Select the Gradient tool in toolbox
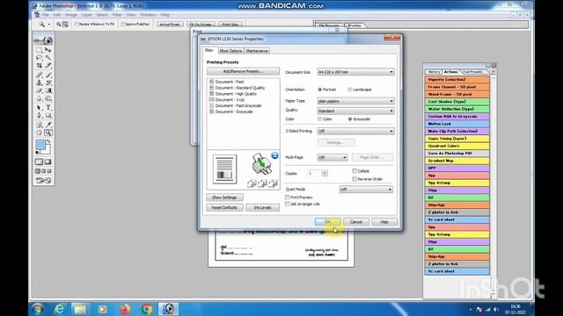This screenshot has height=316, width=563. click(48, 90)
